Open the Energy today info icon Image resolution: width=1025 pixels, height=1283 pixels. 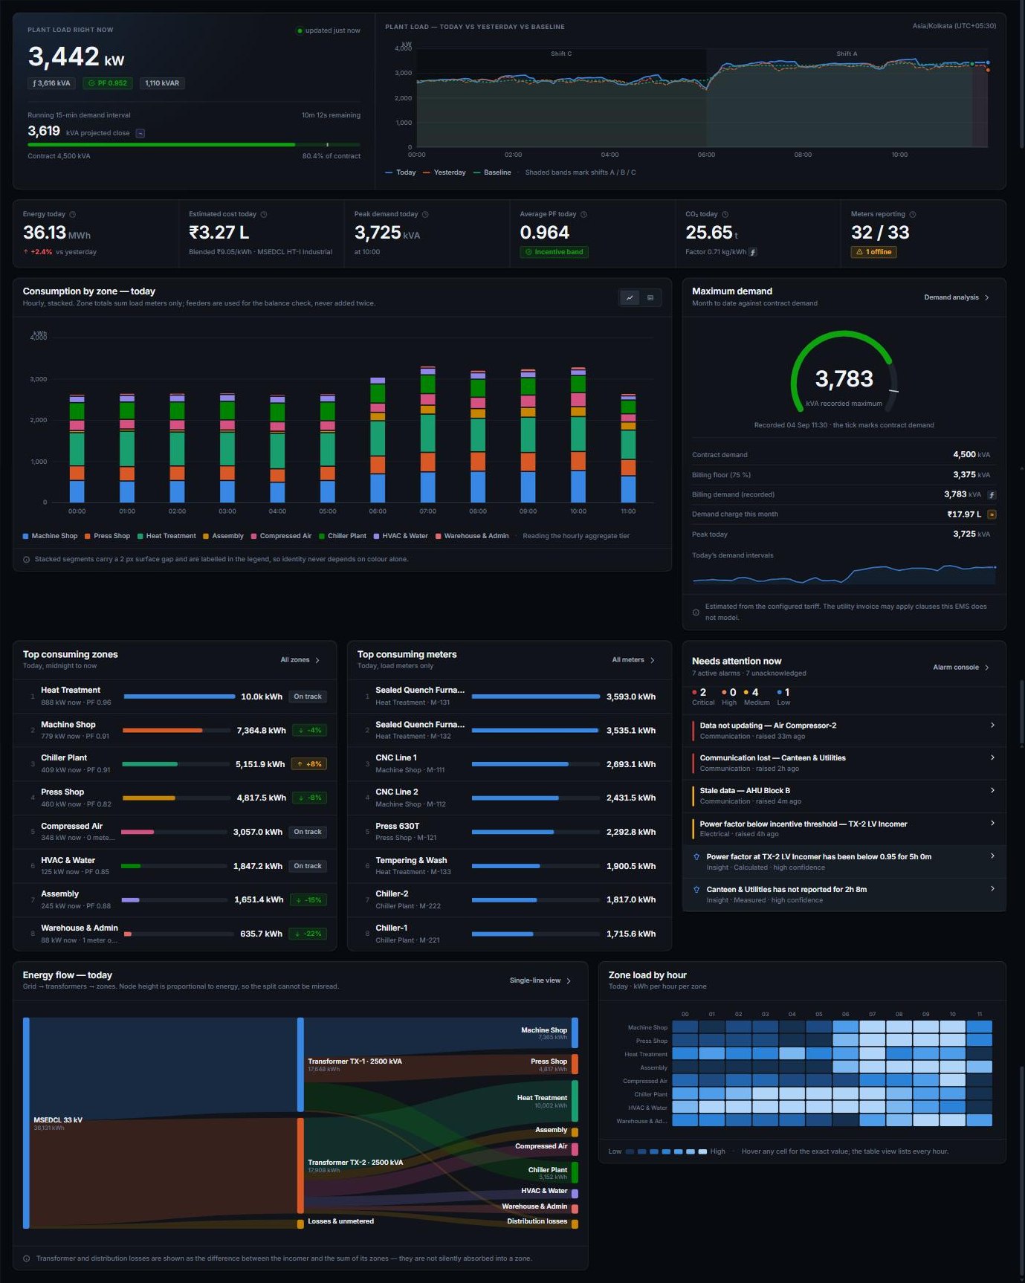72,215
